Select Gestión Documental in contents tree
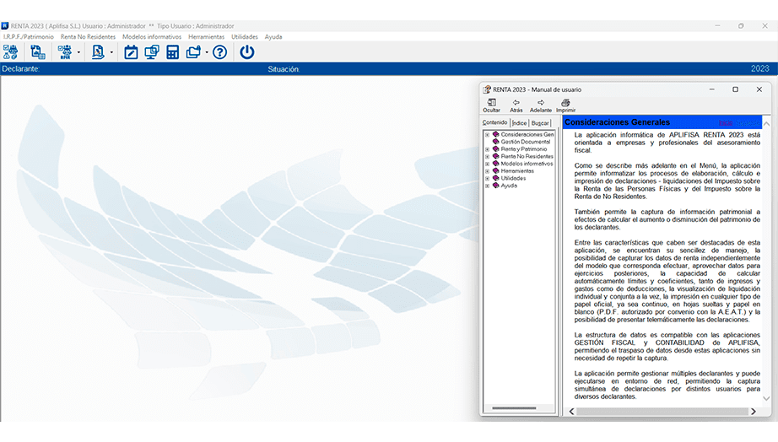Viewport: 778px width, 442px height. pos(526,142)
